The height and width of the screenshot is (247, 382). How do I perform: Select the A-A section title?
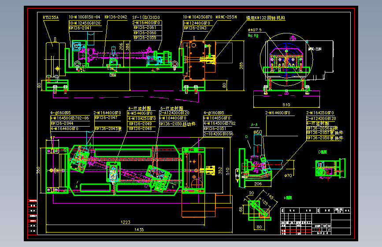click(254, 125)
